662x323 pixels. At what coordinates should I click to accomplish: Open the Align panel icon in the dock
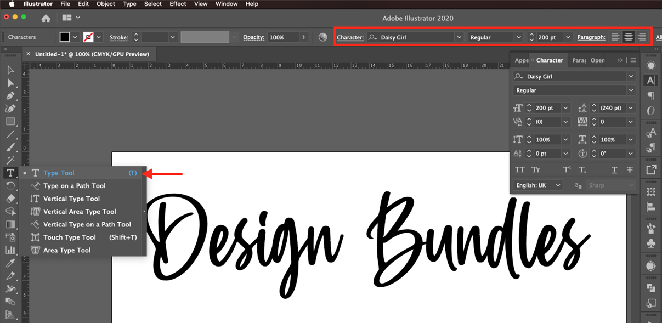[651, 207]
